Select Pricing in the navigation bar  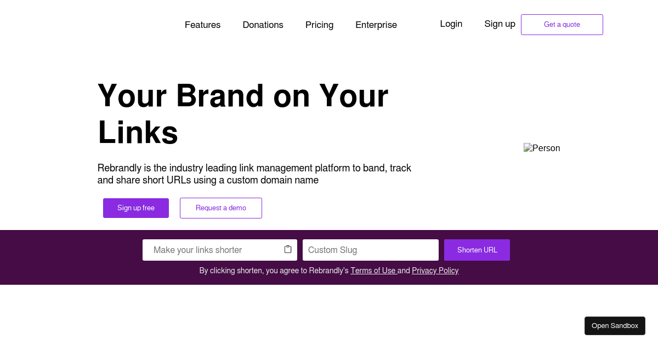tap(319, 25)
